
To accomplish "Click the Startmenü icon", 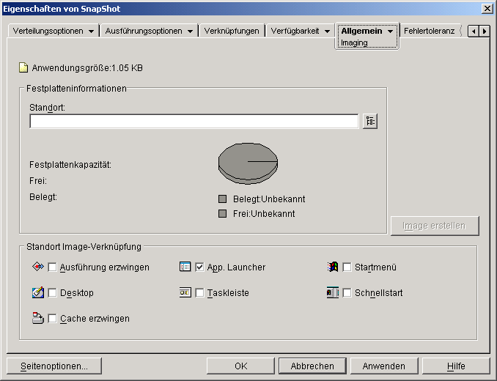I will tap(333, 267).
